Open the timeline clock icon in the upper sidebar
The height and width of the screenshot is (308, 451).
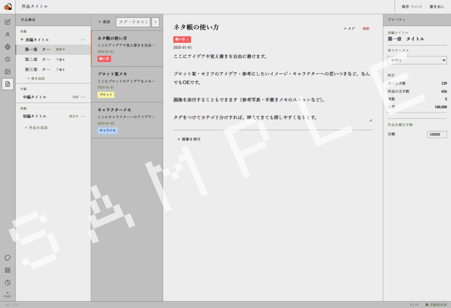8,59
